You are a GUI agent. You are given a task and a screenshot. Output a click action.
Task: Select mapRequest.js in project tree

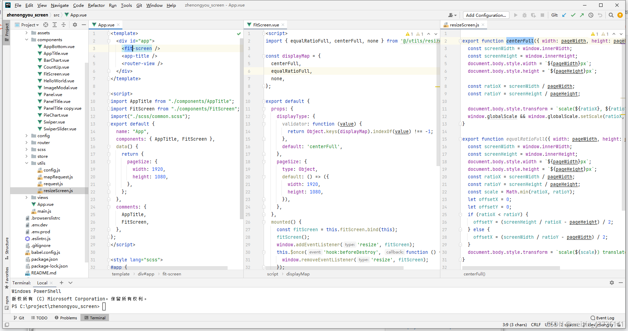click(58, 177)
